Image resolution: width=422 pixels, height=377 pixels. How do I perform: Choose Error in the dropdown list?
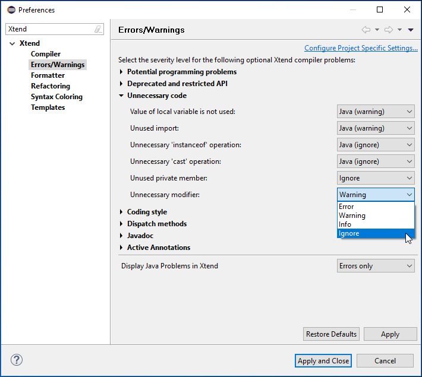(376, 207)
